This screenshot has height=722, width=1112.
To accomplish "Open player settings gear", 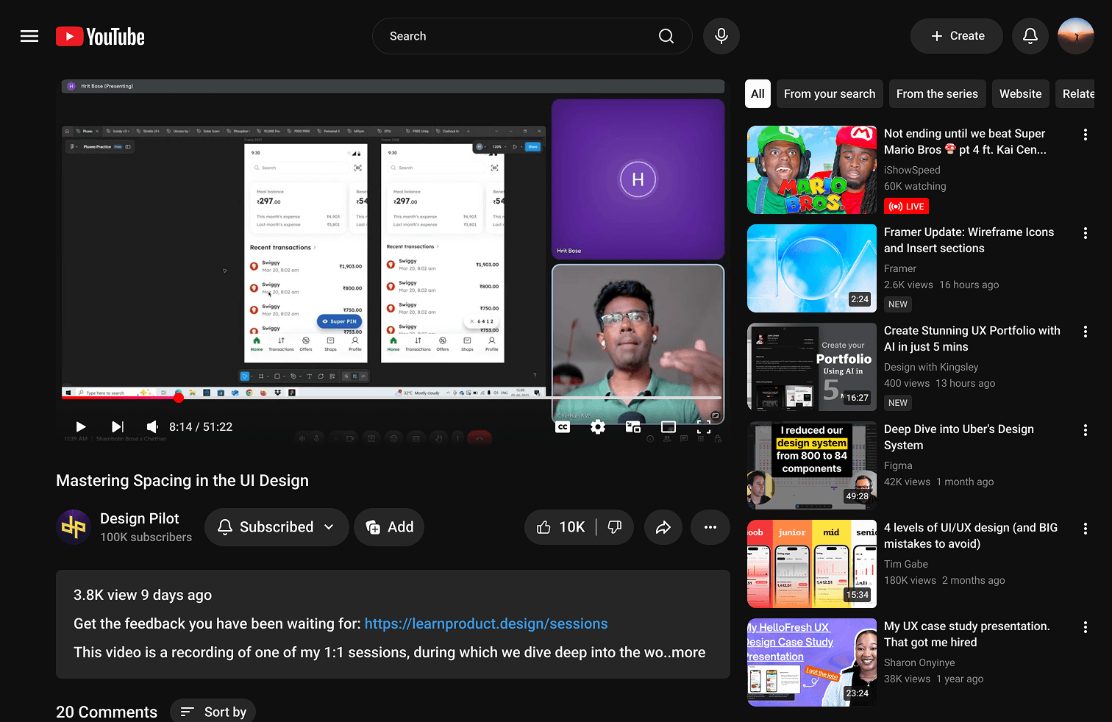I will point(598,426).
